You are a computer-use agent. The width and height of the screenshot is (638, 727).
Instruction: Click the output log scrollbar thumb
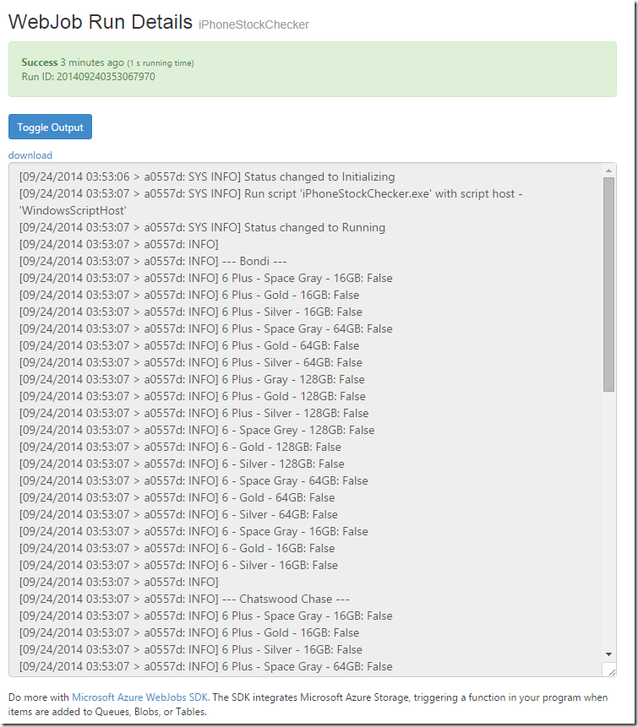(608, 285)
